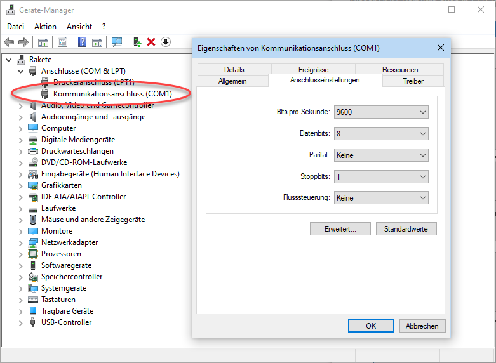Switch to the Treiber tab

coord(413,81)
